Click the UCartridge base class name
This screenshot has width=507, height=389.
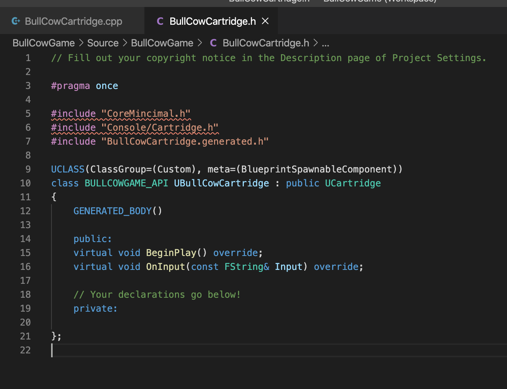click(353, 183)
